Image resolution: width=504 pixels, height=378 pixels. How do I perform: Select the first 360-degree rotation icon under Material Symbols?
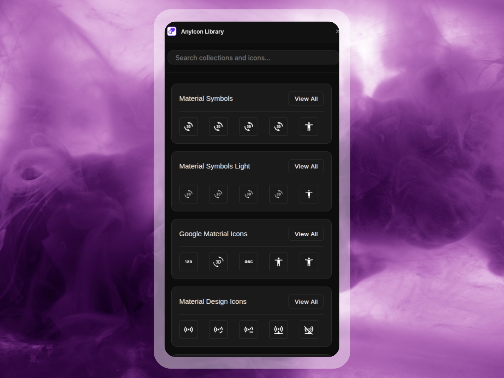pyautogui.click(x=188, y=126)
